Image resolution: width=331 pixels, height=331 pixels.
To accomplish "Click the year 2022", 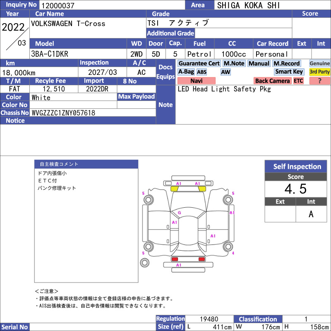I will point(13,27).
